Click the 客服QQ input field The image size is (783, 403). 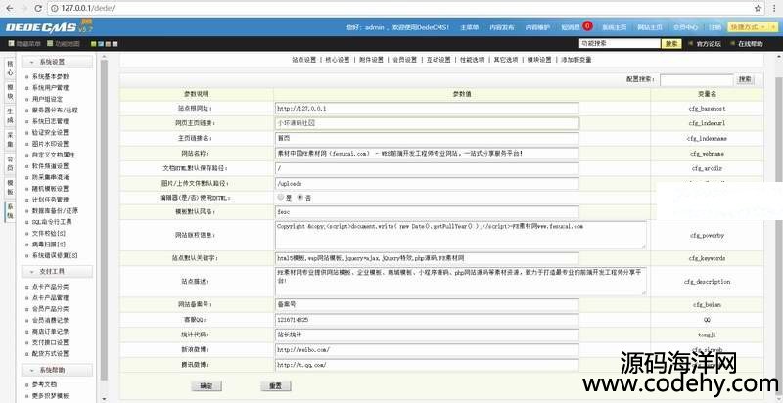coord(427,320)
